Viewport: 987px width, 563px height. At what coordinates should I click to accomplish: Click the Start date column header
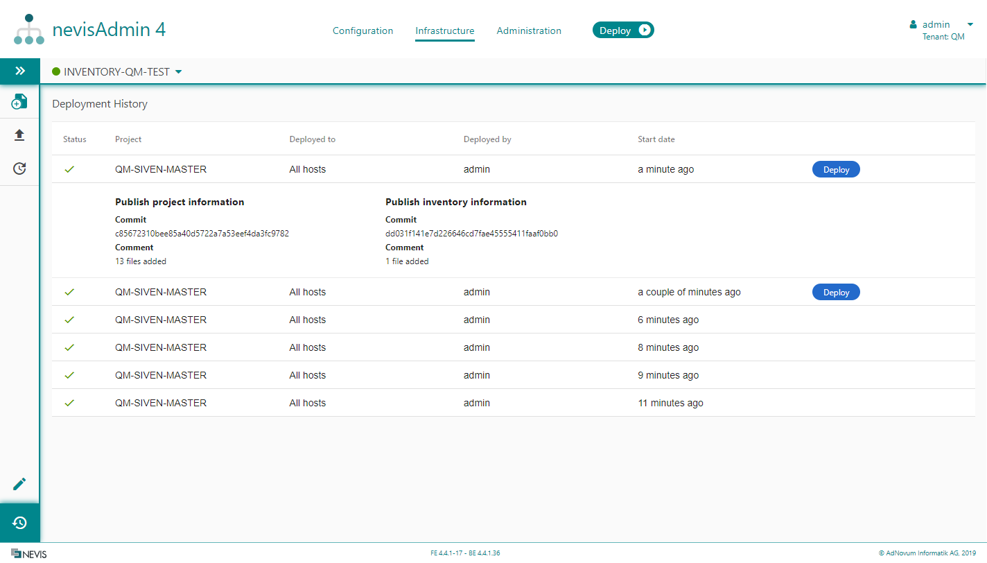(656, 139)
